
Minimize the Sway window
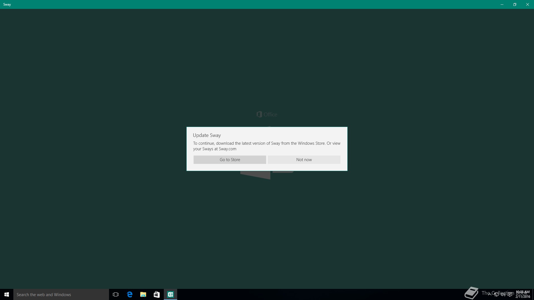(x=502, y=4)
